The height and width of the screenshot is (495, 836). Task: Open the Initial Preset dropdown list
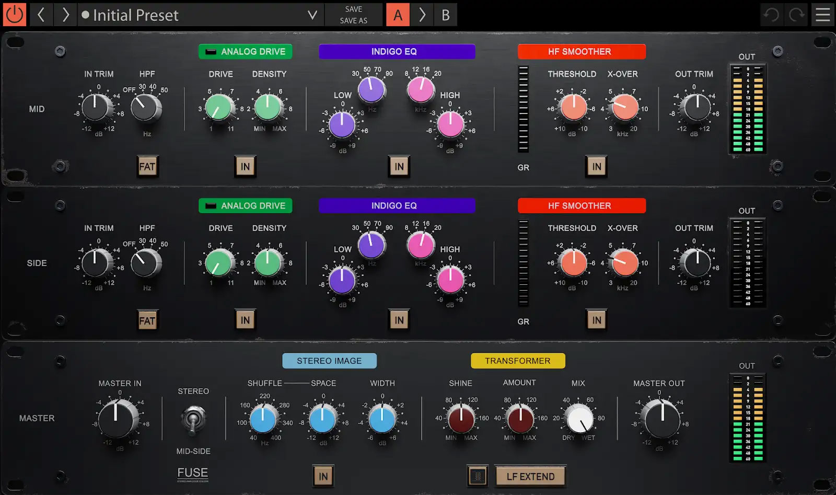[x=193, y=15]
